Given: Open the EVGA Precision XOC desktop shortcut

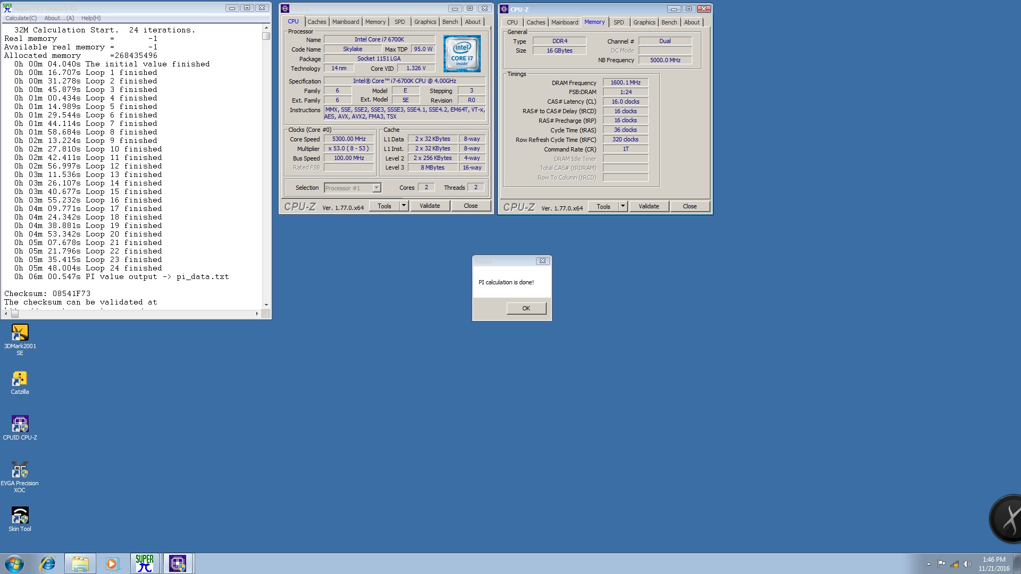Looking at the screenshot, I should [x=20, y=477].
